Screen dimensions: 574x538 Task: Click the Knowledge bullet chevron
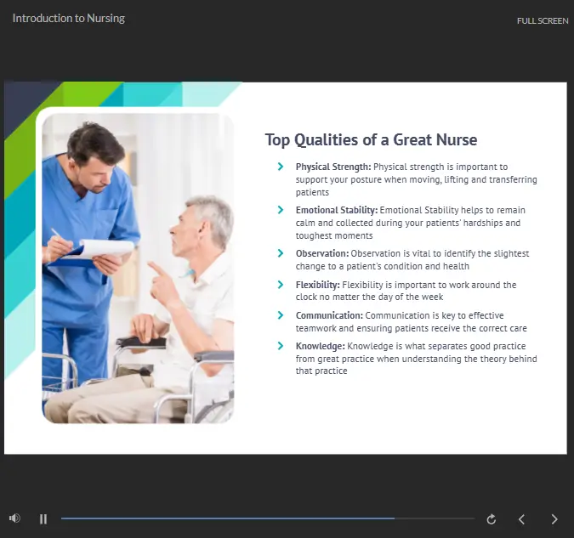pyautogui.click(x=281, y=345)
